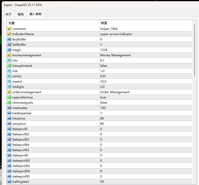
Task: Select the maxlot value 10.0
Action: tap(146, 82)
